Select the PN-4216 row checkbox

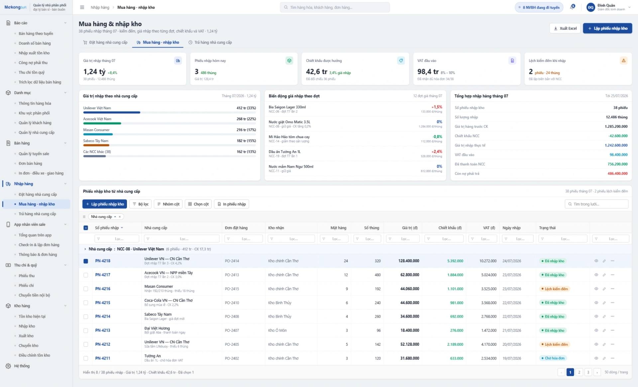coord(86,289)
